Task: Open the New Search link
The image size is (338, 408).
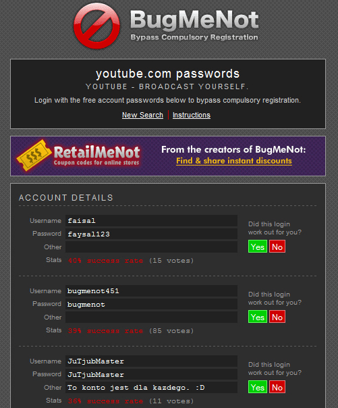Action: (x=142, y=115)
